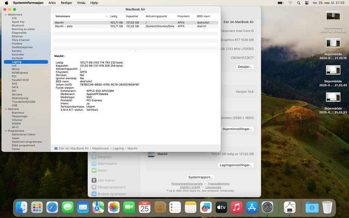Open the Programvarelisensavtale link
This screenshot has width=349, height=218.
point(187,184)
